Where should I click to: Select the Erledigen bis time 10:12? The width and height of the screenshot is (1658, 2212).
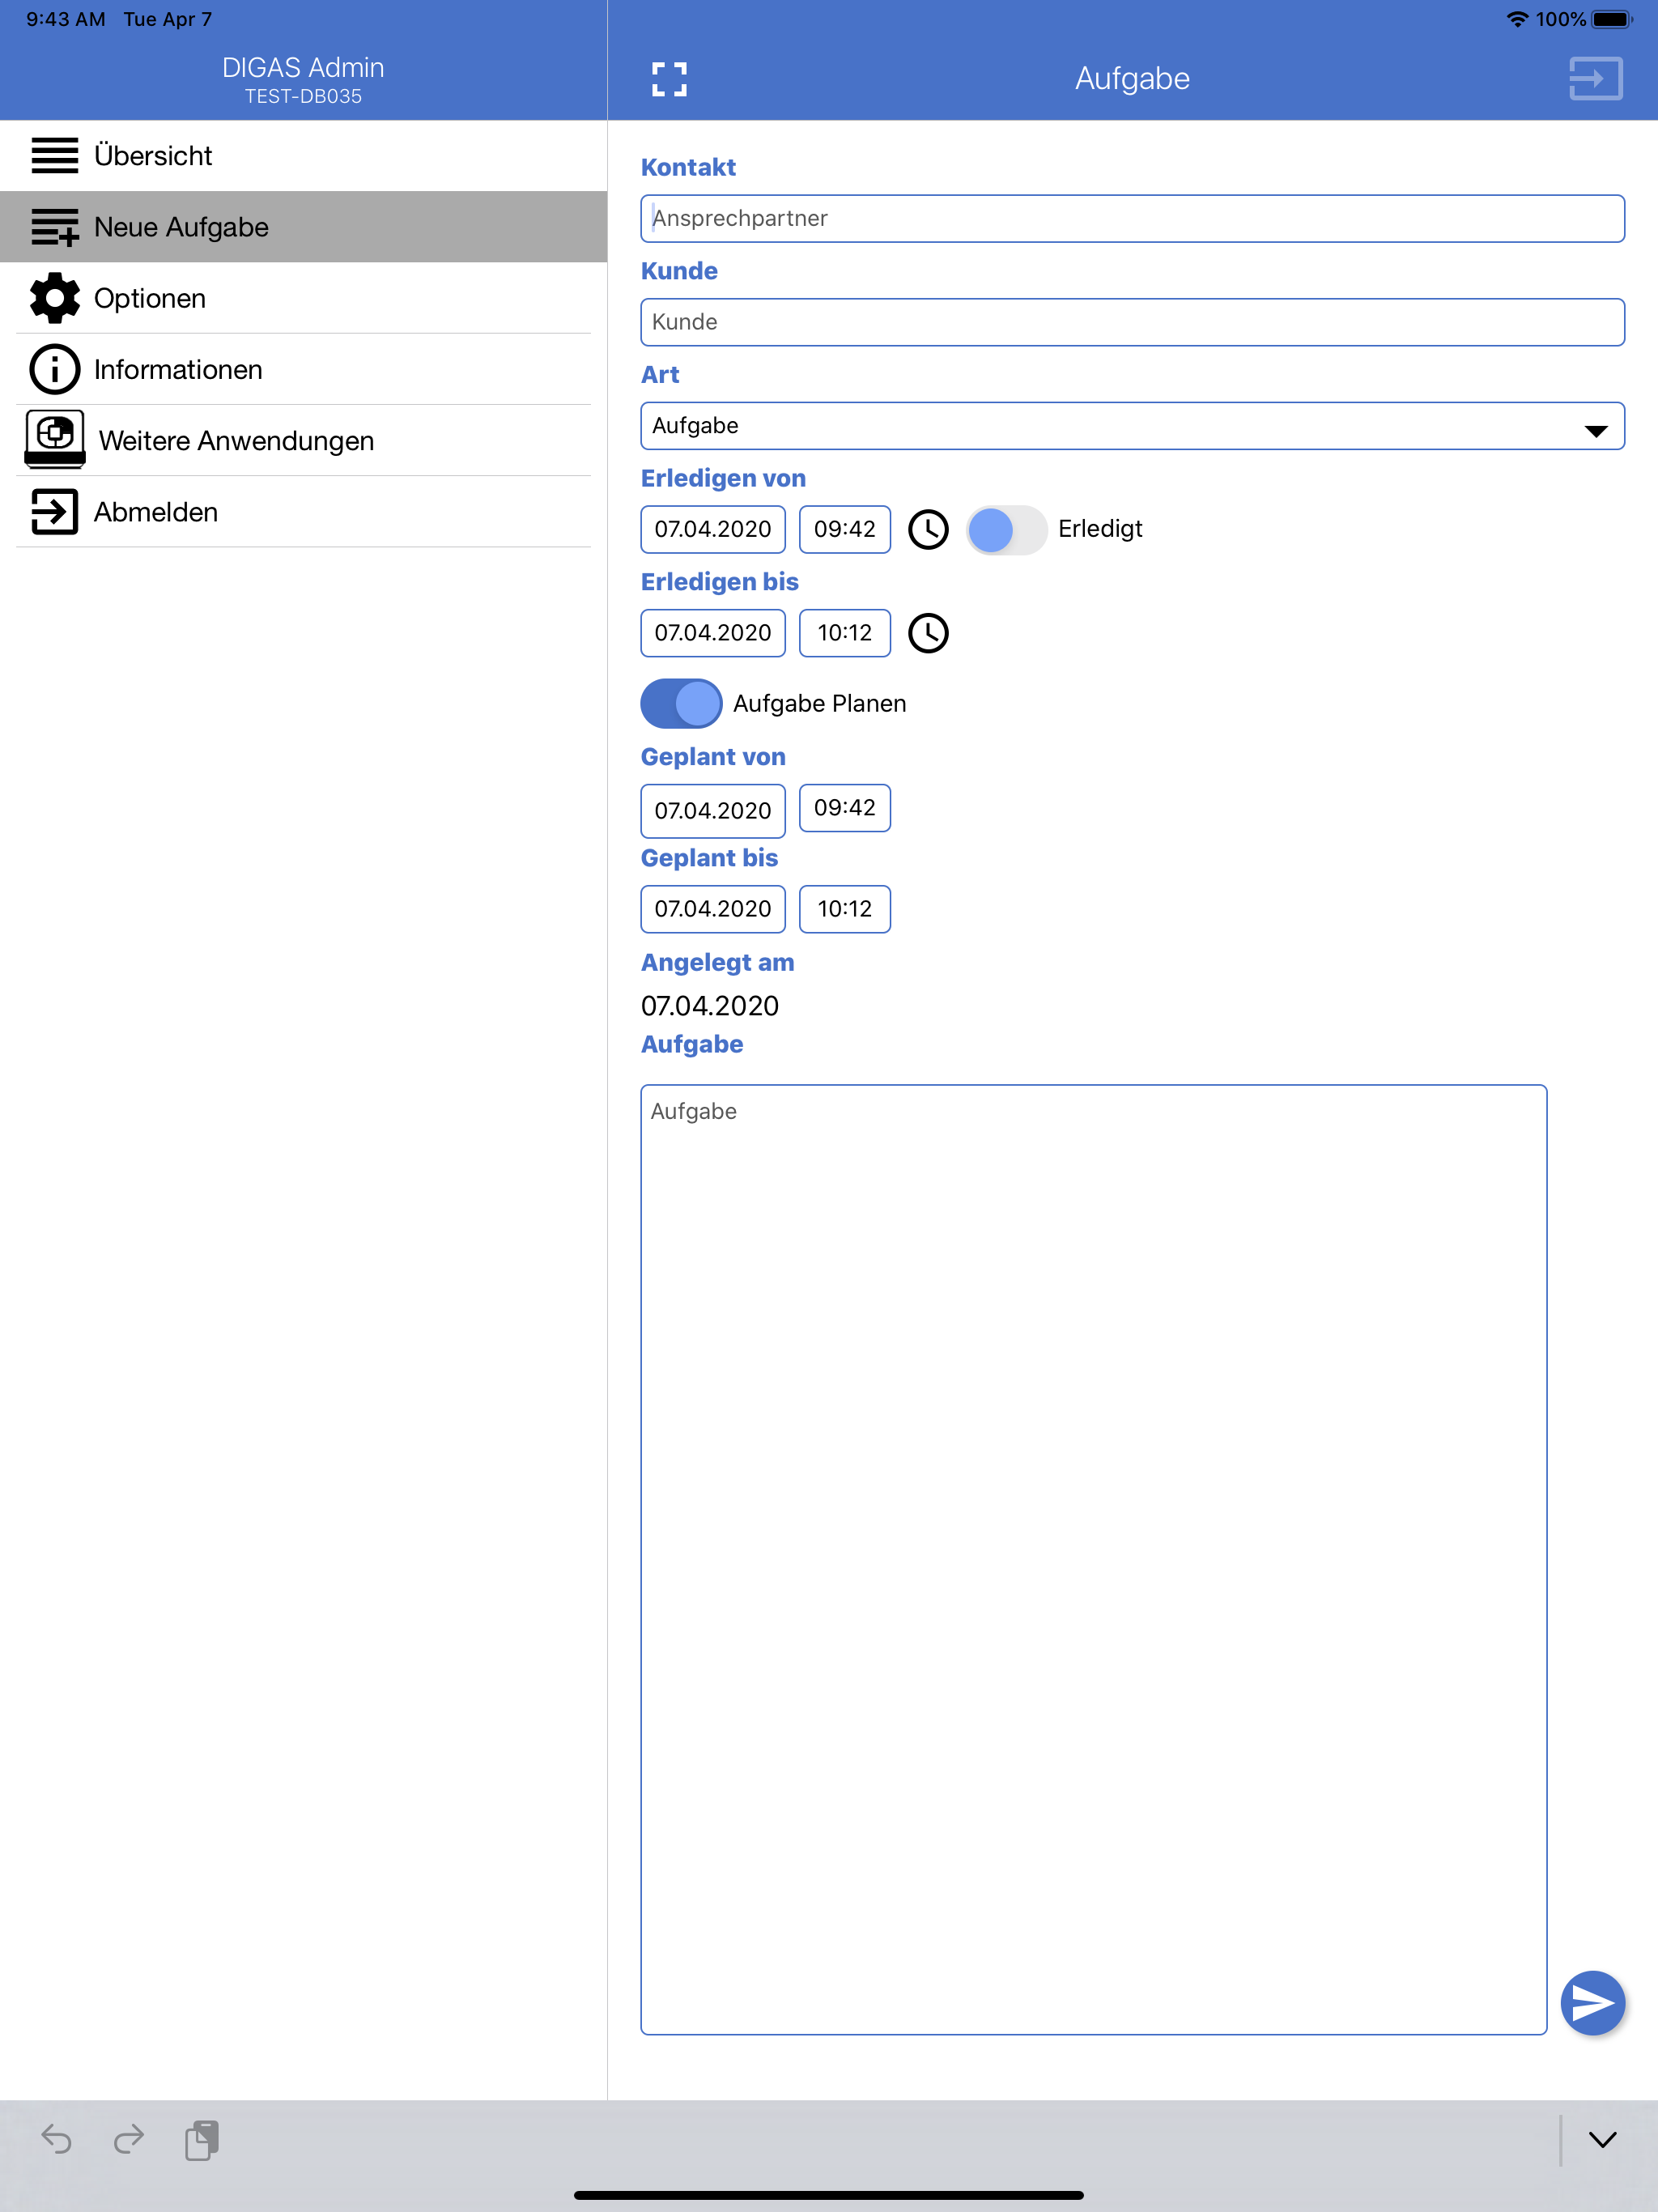coord(845,633)
